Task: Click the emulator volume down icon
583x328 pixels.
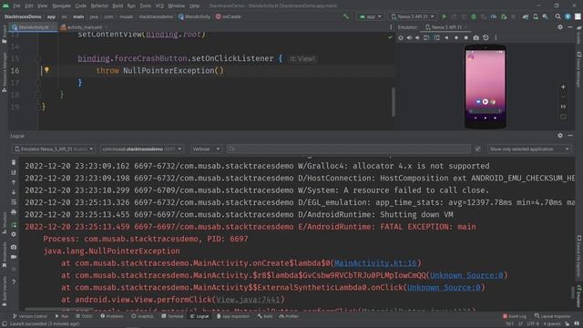Action: (417, 38)
